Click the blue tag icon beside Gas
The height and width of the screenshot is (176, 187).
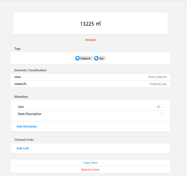click(96, 58)
